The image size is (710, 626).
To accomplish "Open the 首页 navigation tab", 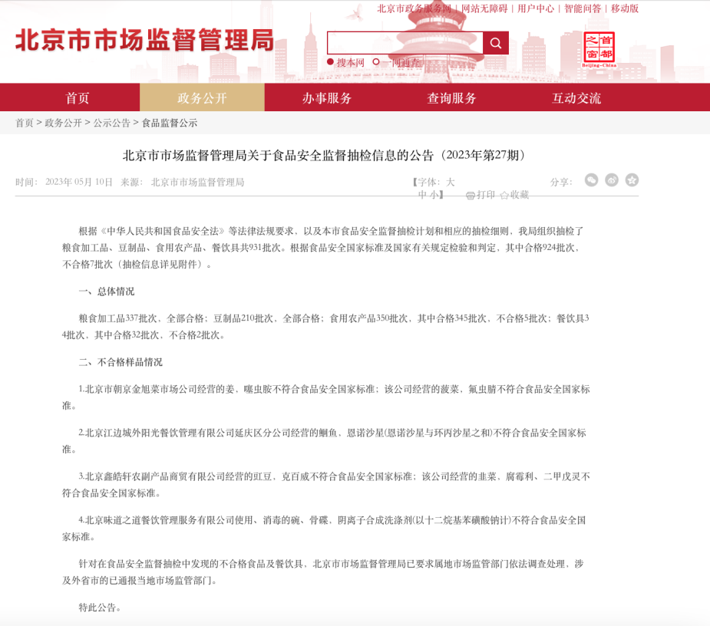I will [x=77, y=97].
